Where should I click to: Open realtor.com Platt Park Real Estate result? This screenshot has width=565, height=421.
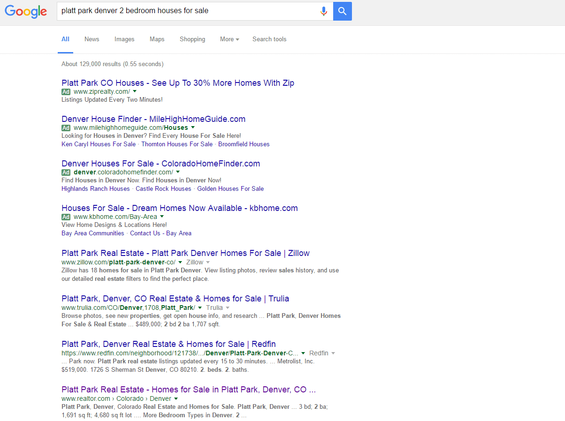pos(189,390)
